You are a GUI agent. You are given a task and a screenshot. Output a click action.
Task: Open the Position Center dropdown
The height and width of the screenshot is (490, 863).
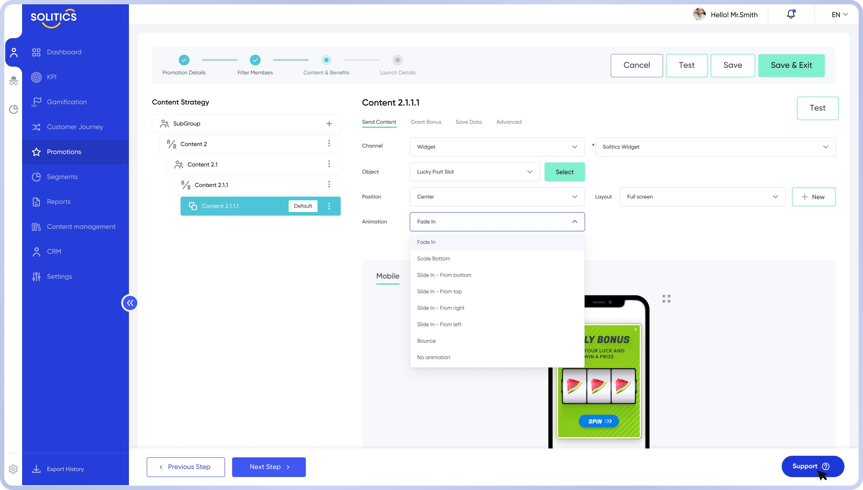tap(497, 196)
